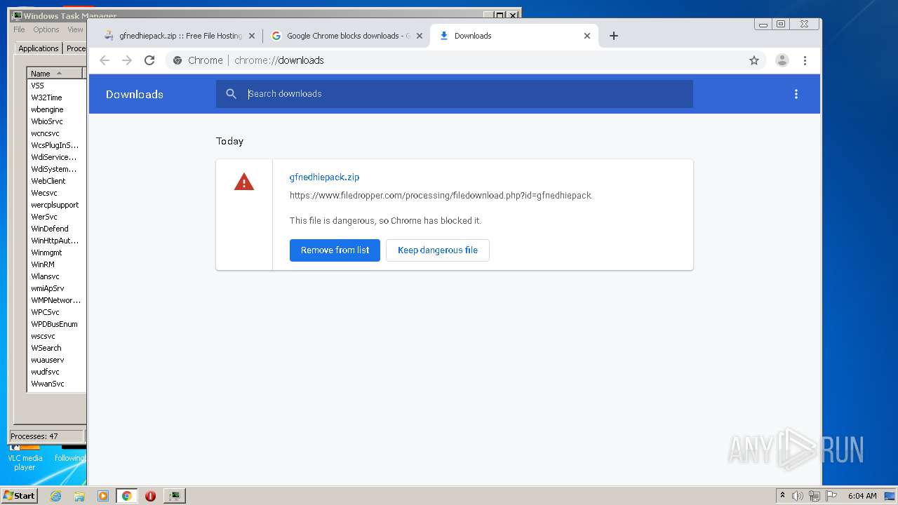
Task: Click the red danger warning icon
Action: point(244,182)
